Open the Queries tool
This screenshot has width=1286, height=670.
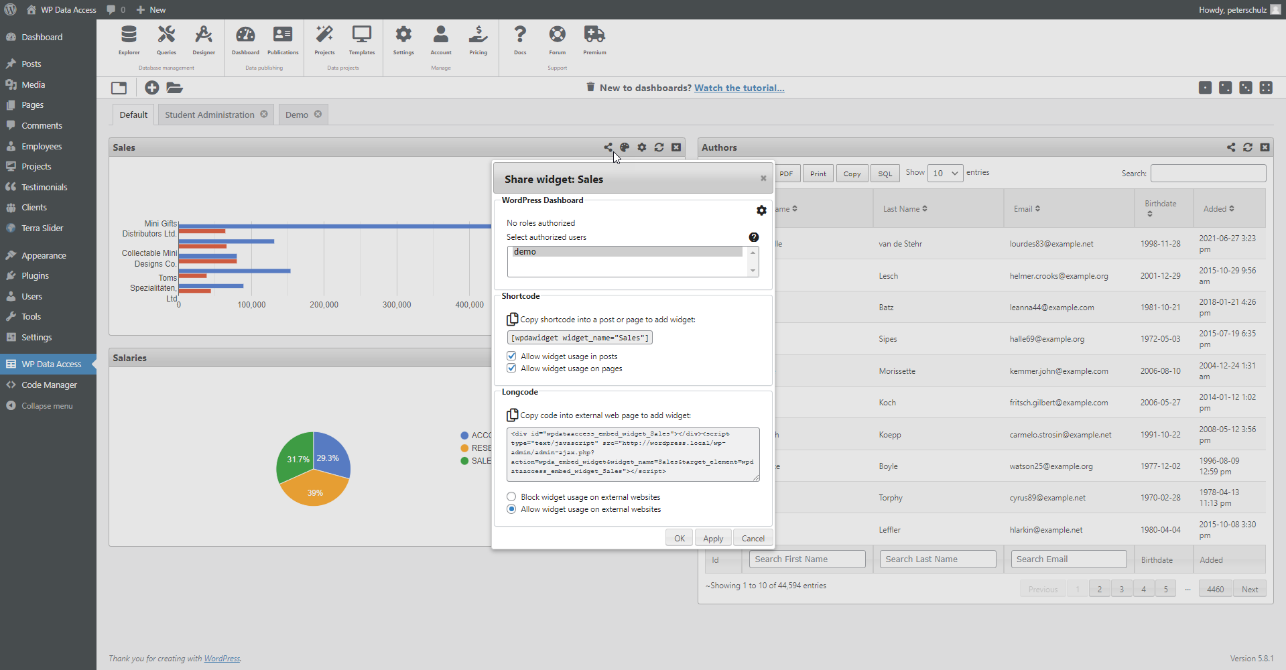pyautogui.click(x=166, y=40)
